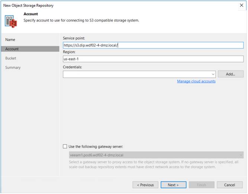Viewport: 248px width, 194px height.
Task: Close the New Object Storage Repository dialog
Action: (242, 5)
